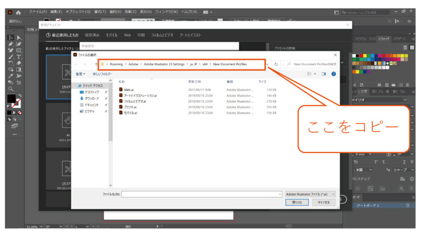The image size is (422, 237).
Task: Switch to the 保存済み tab
Action: 92,35
